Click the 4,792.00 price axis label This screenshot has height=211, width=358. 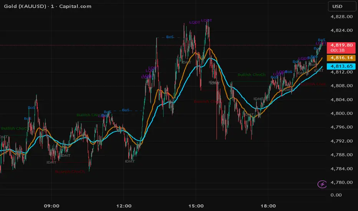click(x=341, y=141)
